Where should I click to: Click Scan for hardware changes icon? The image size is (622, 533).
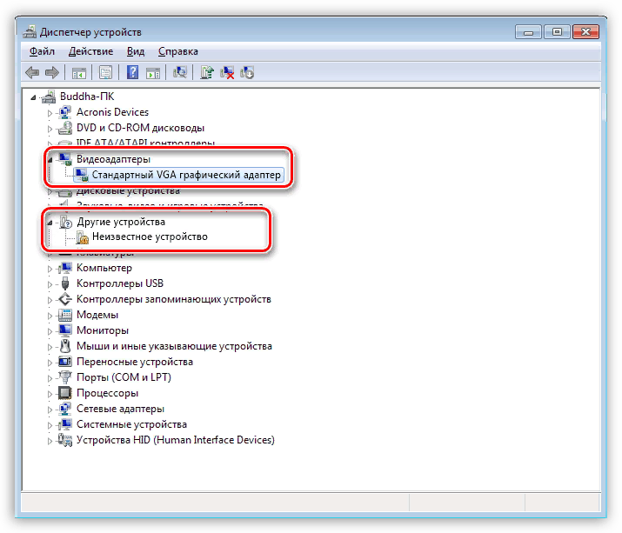point(180,72)
